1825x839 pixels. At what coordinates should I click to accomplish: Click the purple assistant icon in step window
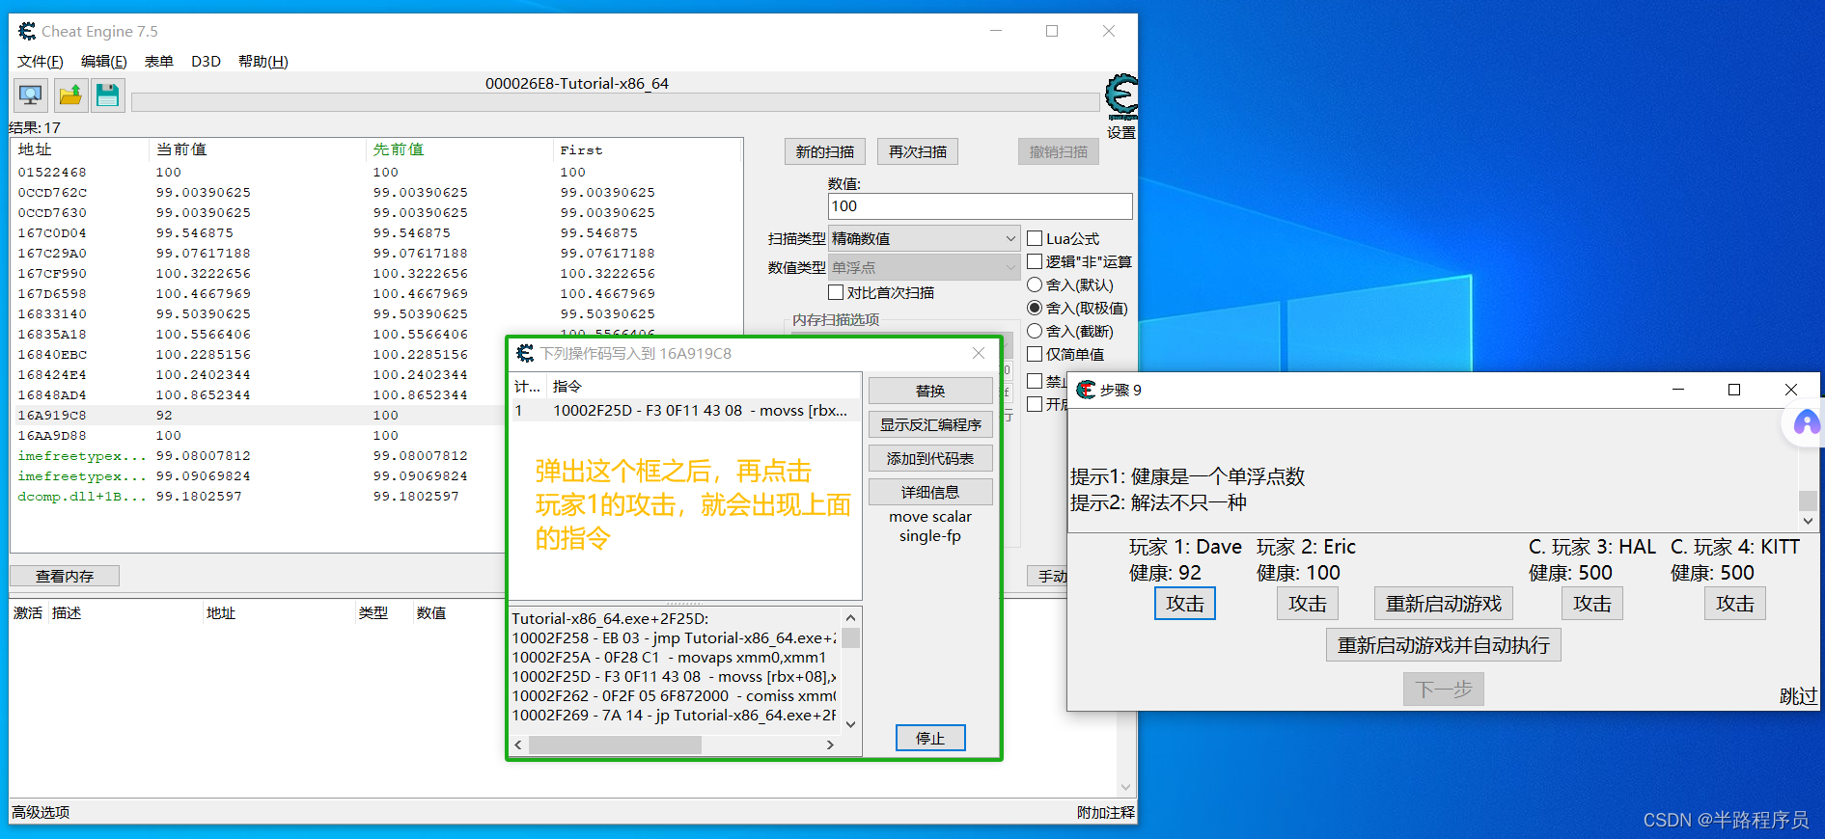tap(1807, 423)
